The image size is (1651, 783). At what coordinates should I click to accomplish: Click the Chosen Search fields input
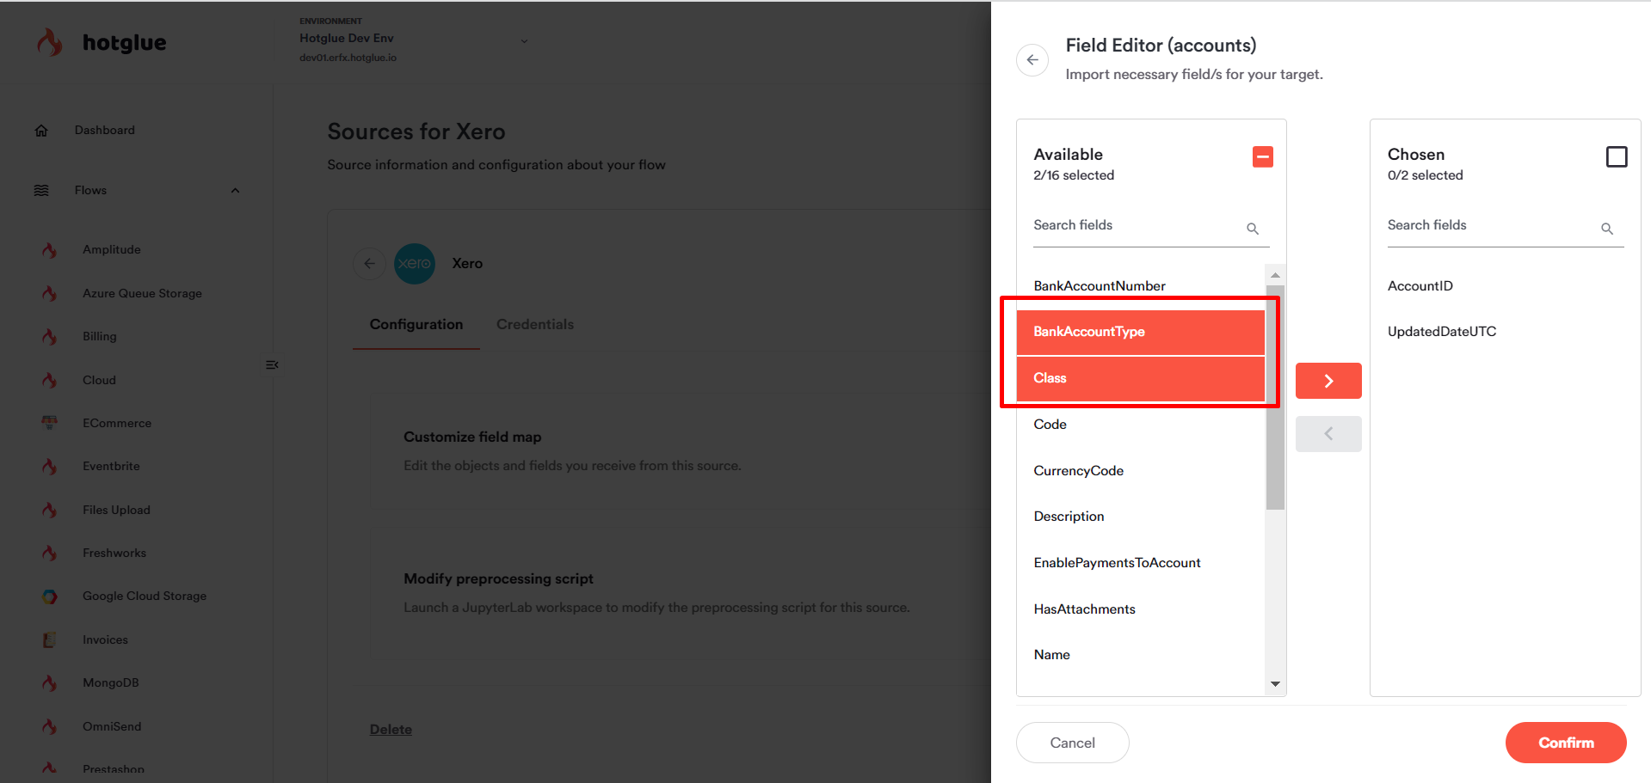(1506, 226)
